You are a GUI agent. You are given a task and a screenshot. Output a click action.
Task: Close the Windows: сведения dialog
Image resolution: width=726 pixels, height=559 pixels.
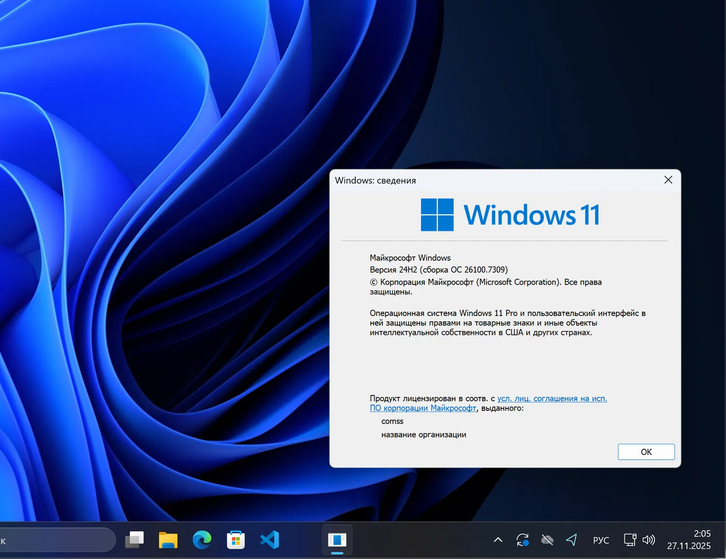pos(668,180)
